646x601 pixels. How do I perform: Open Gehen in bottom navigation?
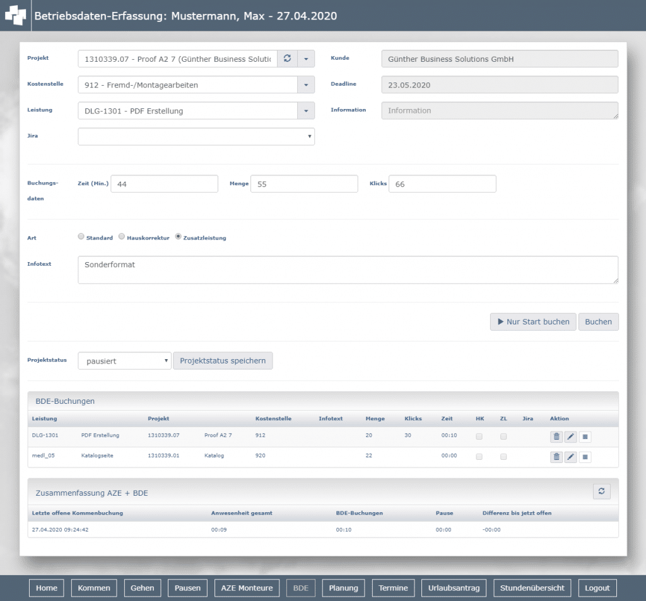pos(143,588)
